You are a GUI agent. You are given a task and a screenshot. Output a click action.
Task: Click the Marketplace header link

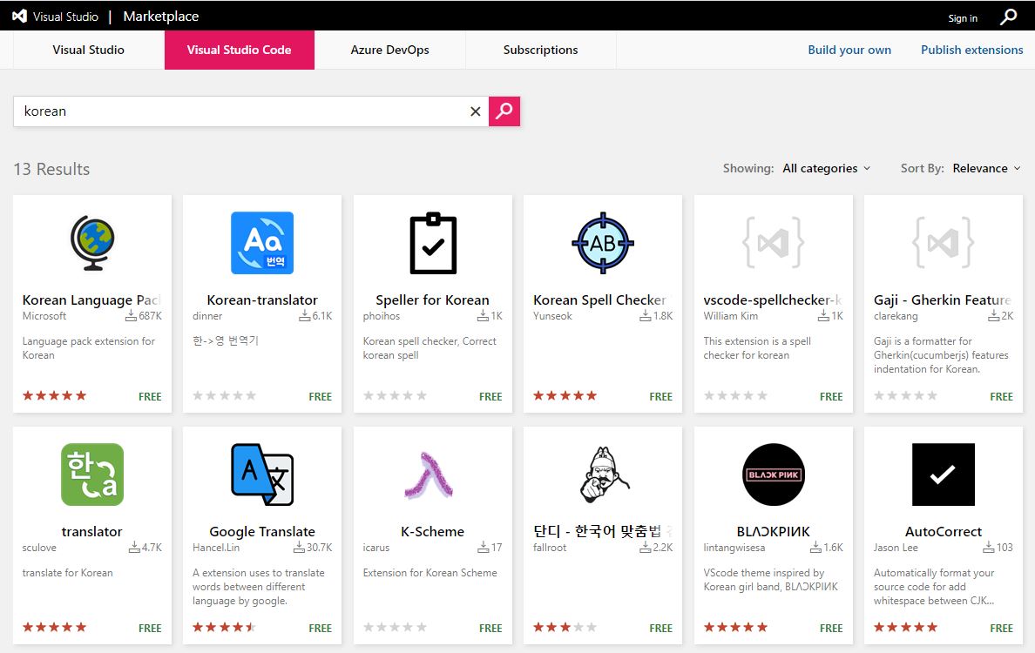(161, 17)
